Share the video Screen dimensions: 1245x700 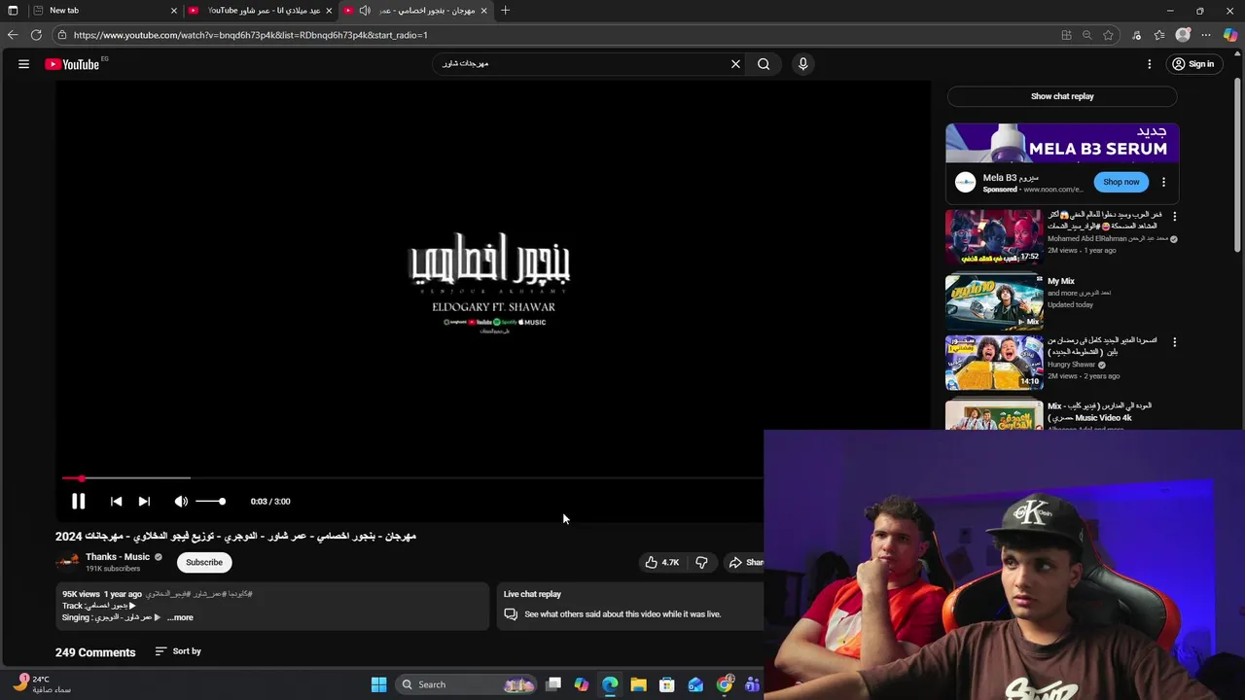[x=745, y=562]
